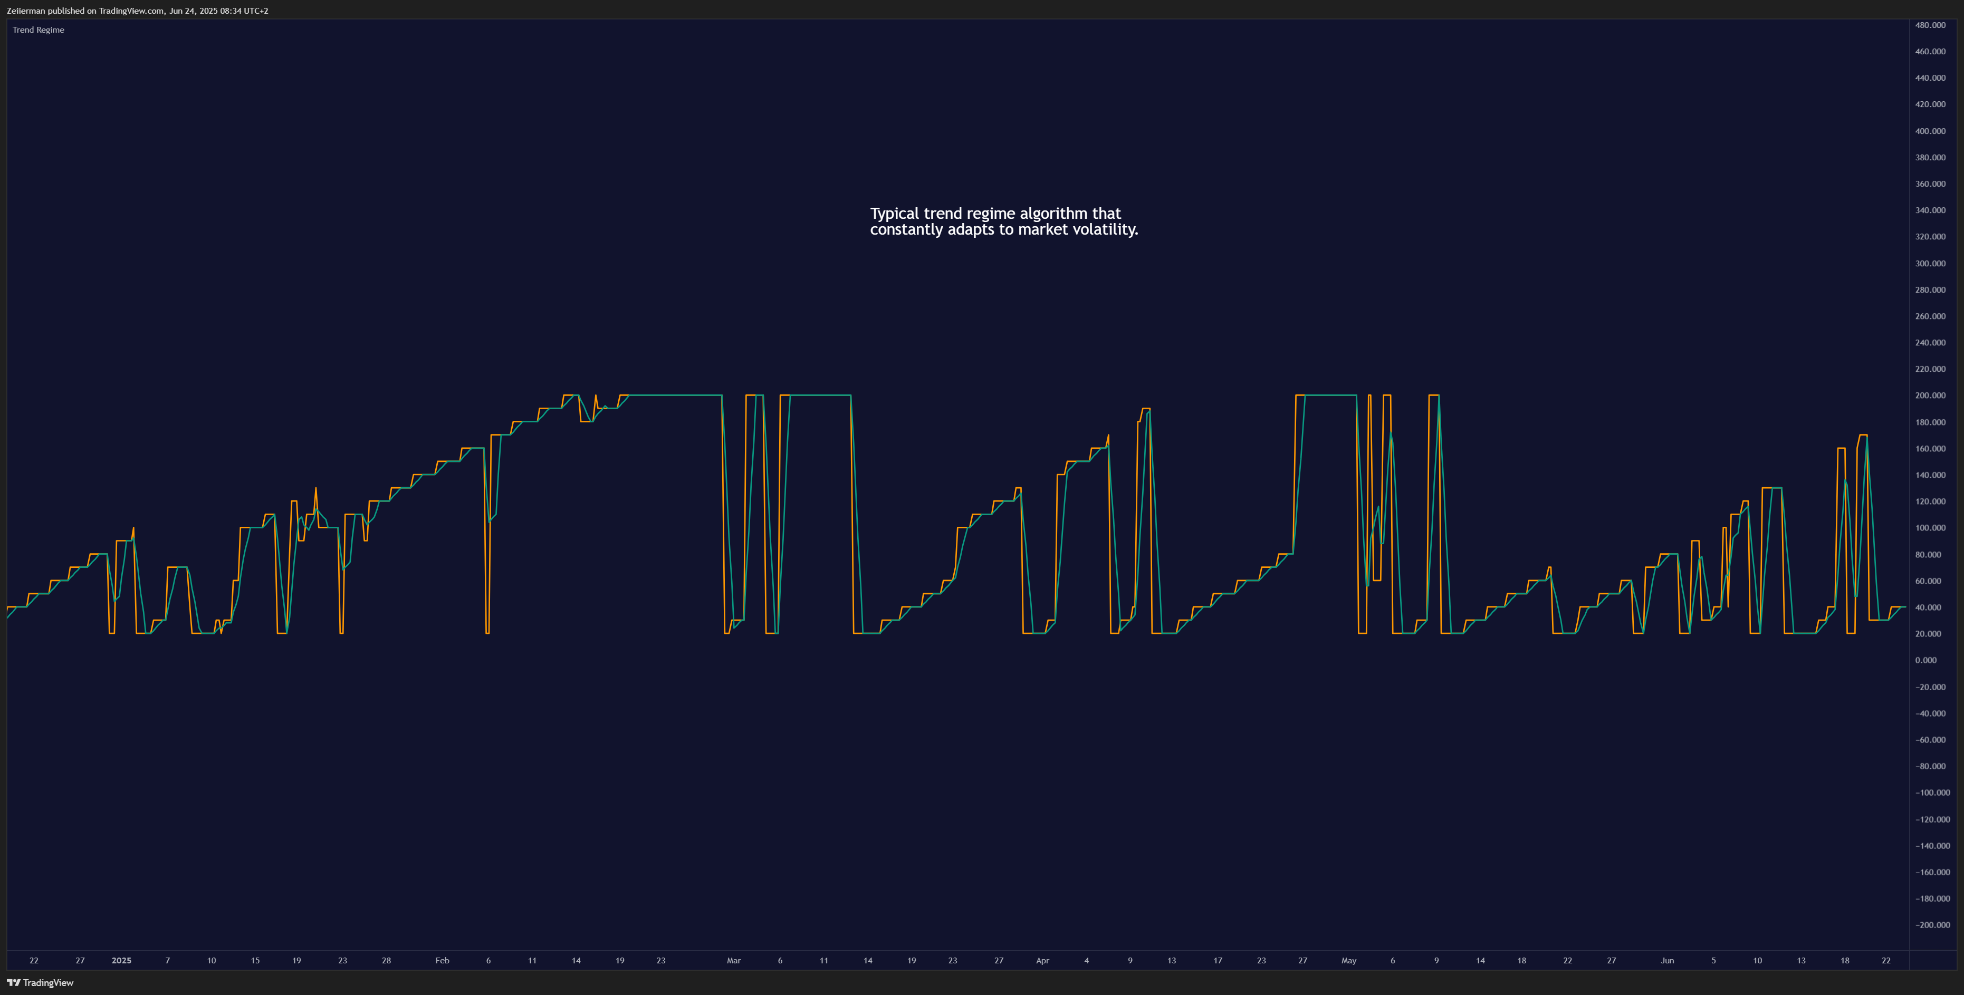Click the 17 date label on time axis

point(1218,961)
